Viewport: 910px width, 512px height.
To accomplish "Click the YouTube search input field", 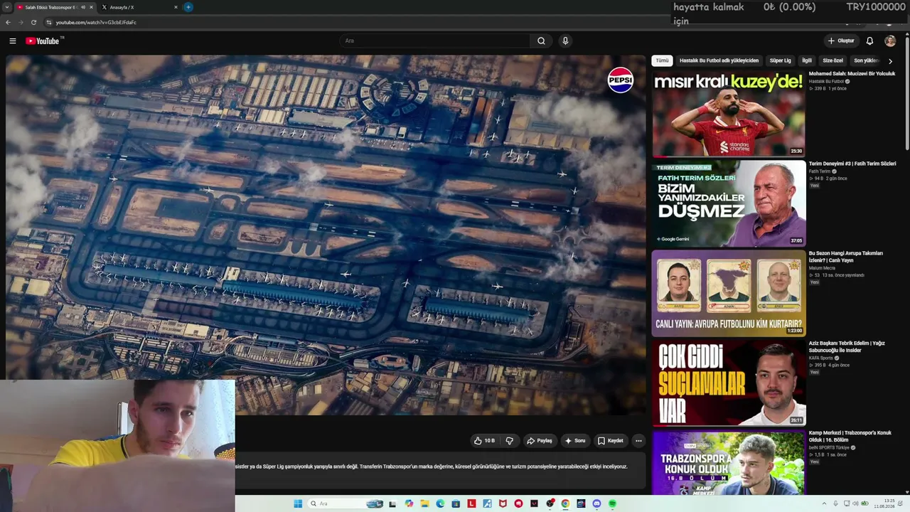I will pyautogui.click(x=436, y=41).
